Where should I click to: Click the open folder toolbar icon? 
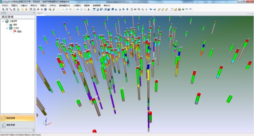[176, 9]
